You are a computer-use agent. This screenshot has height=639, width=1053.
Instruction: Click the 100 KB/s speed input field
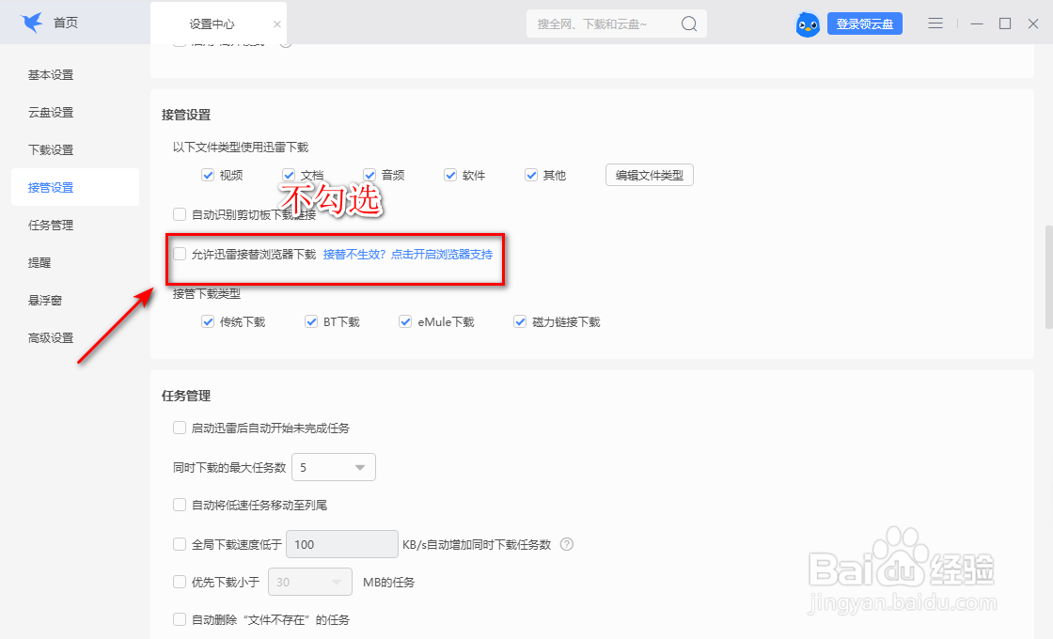tap(342, 544)
